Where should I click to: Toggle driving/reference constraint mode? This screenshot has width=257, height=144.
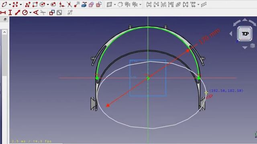click(x=52, y=12)
